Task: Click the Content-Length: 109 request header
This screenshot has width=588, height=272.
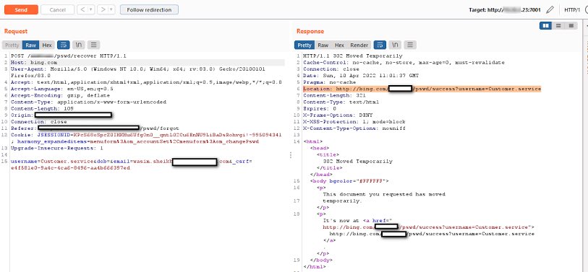Action: pyautogui.click(x=42, y=108)
